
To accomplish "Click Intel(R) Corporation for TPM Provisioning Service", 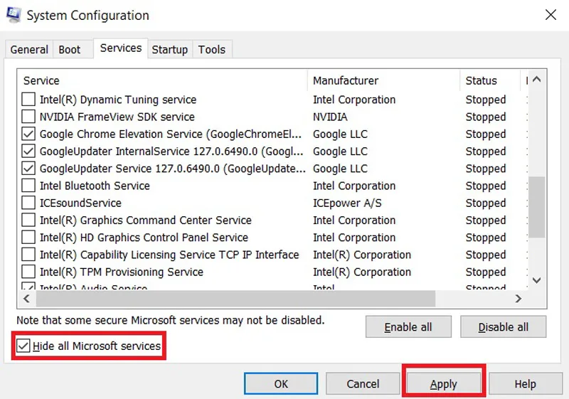I will point(362,272).
